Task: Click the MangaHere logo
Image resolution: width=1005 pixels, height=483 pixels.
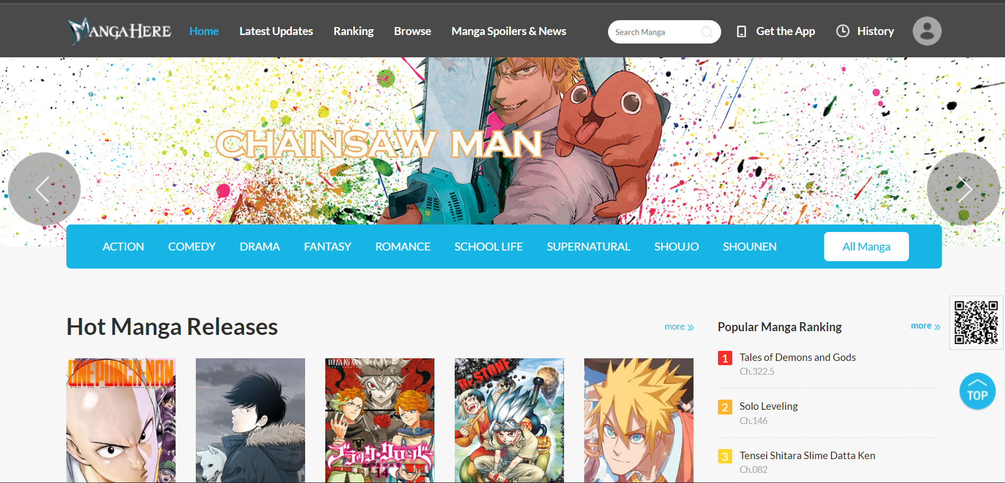Action: tap(119, 31)
